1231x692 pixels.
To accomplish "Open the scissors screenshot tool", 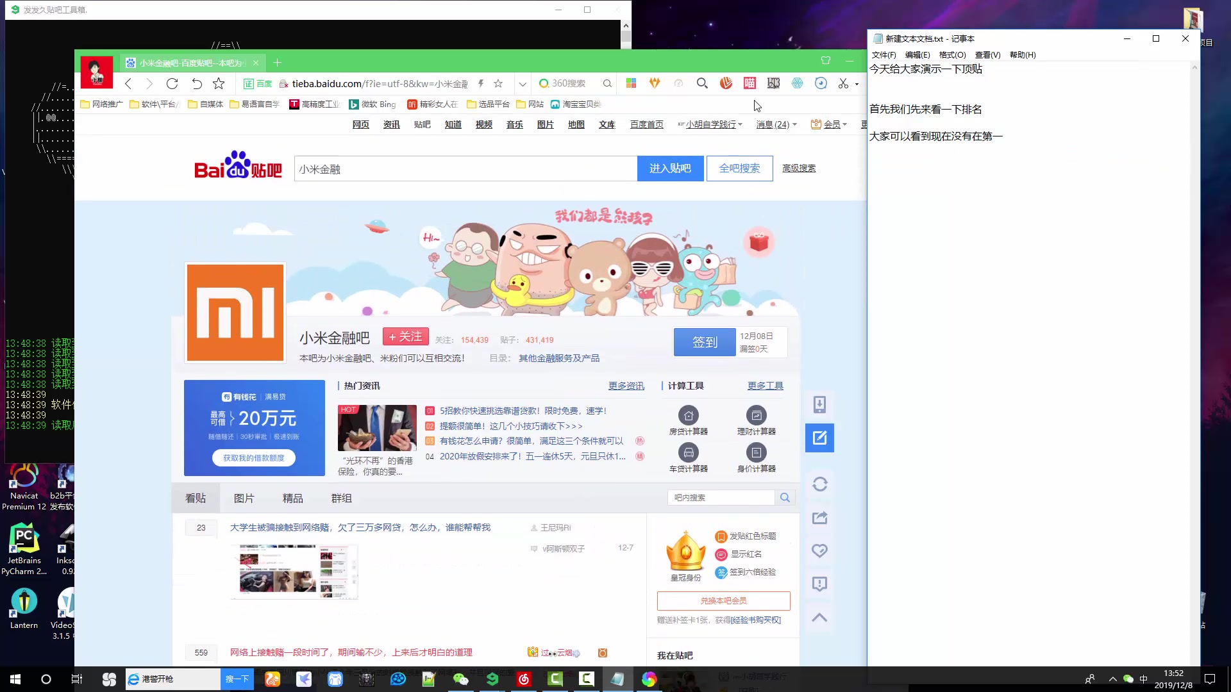I will (x=843, y=83).
